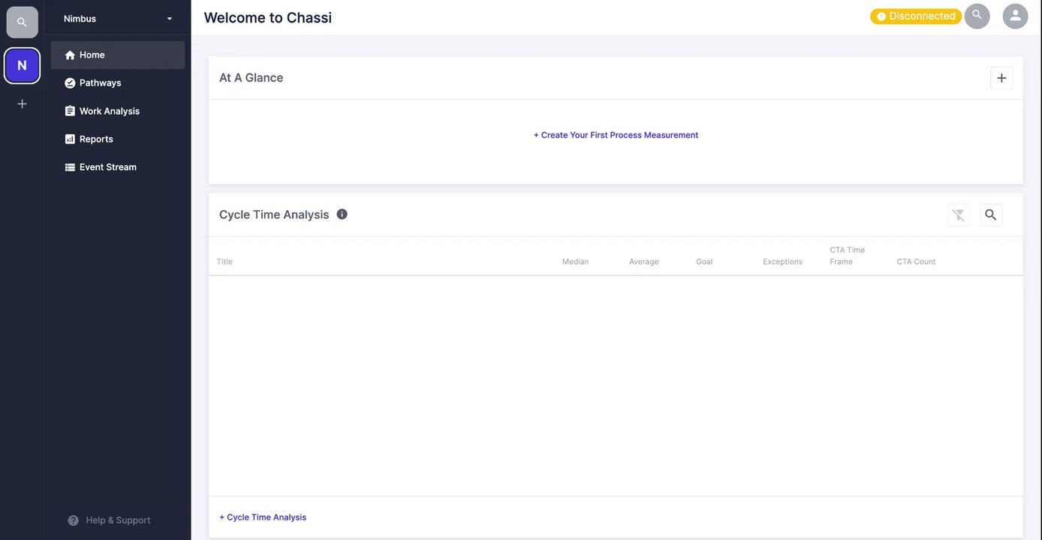Open Pathways from the sidebar
This screenshot has width=1042, height=540.
point(100,83)
